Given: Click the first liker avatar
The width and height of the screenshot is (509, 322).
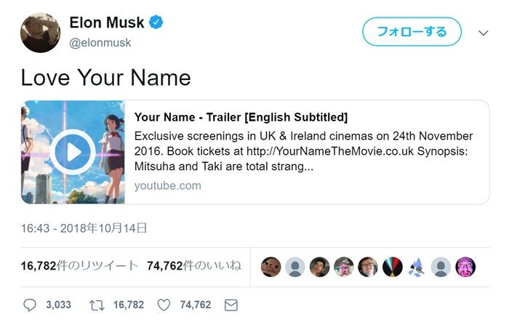Looking at the screenshot, I should coord(270,267).
